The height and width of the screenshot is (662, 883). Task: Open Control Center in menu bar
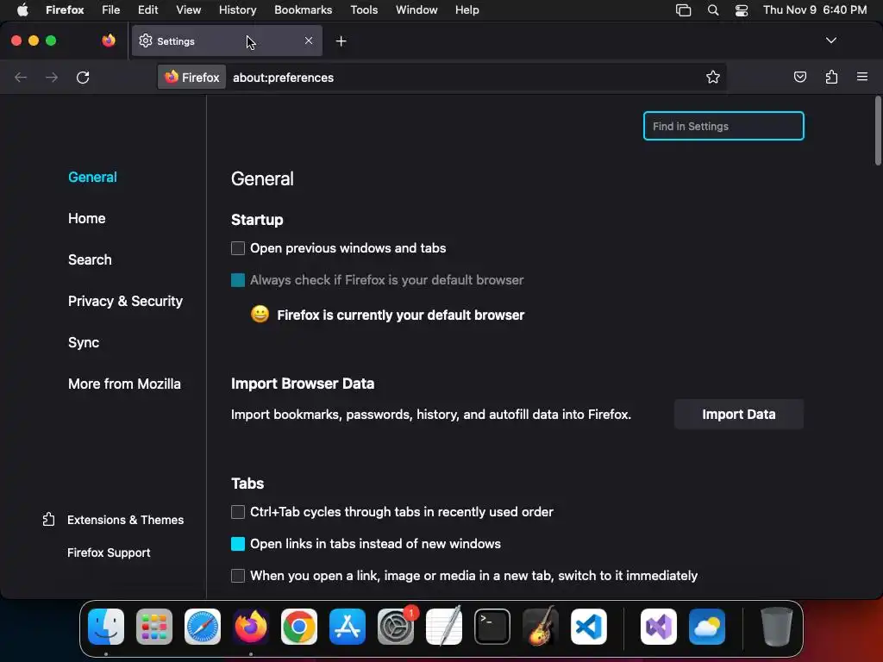tap(742, 9)
